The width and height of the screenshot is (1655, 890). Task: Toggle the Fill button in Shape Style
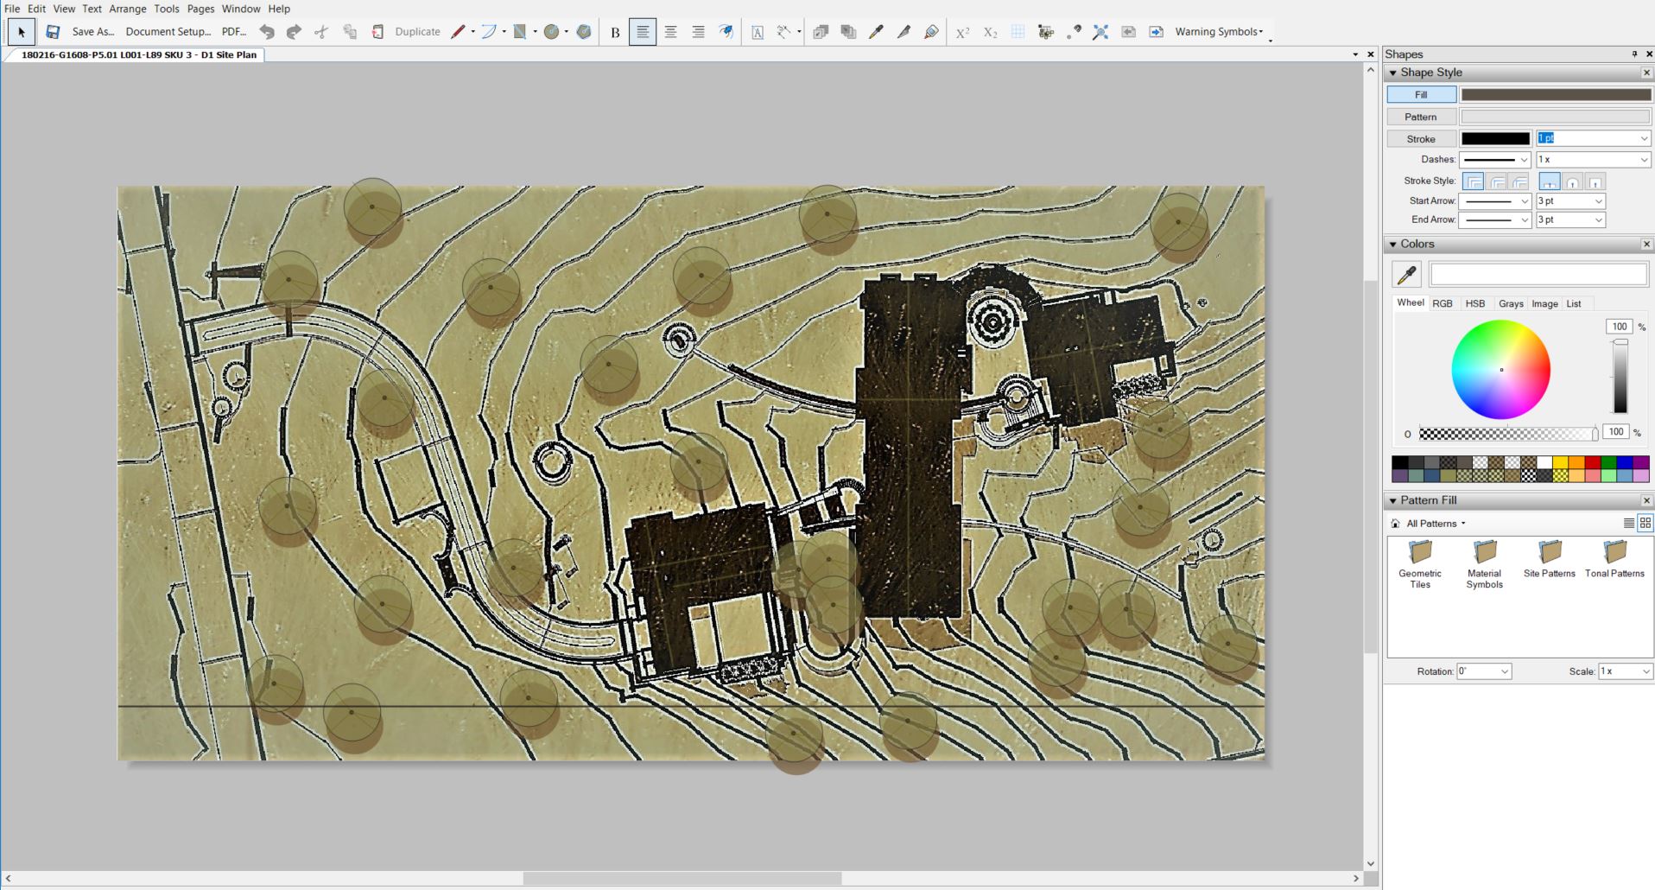pos(1421,94)
